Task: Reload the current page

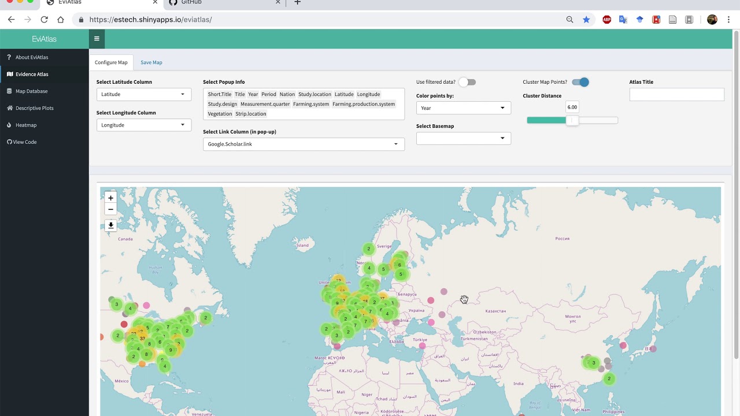Action: [44, 20]
